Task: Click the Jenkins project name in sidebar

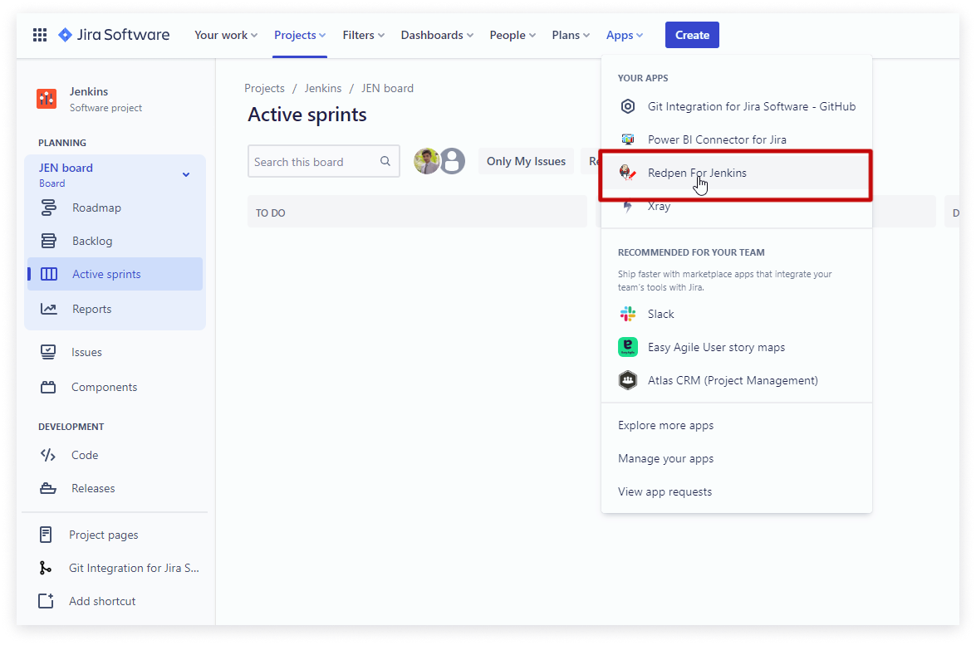Action: click(x=89, y=91)
